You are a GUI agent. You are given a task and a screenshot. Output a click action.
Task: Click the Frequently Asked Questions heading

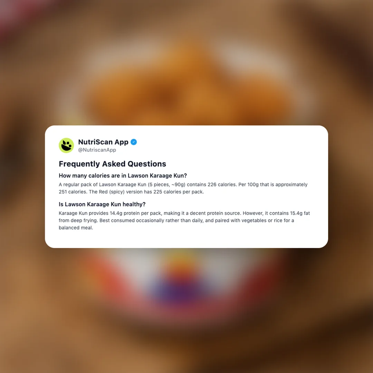click(x=112, y=164)
